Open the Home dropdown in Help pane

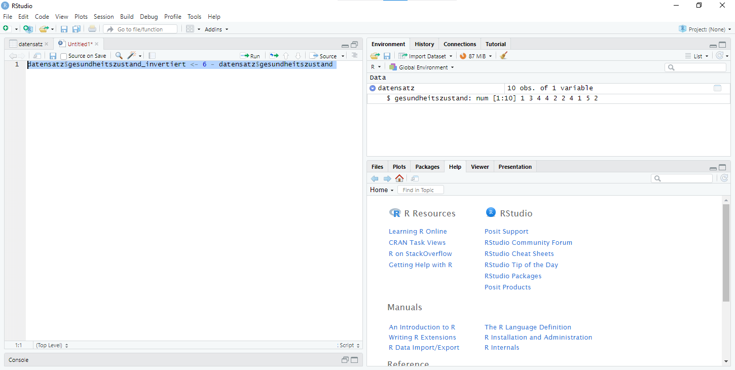click(382, 190)
